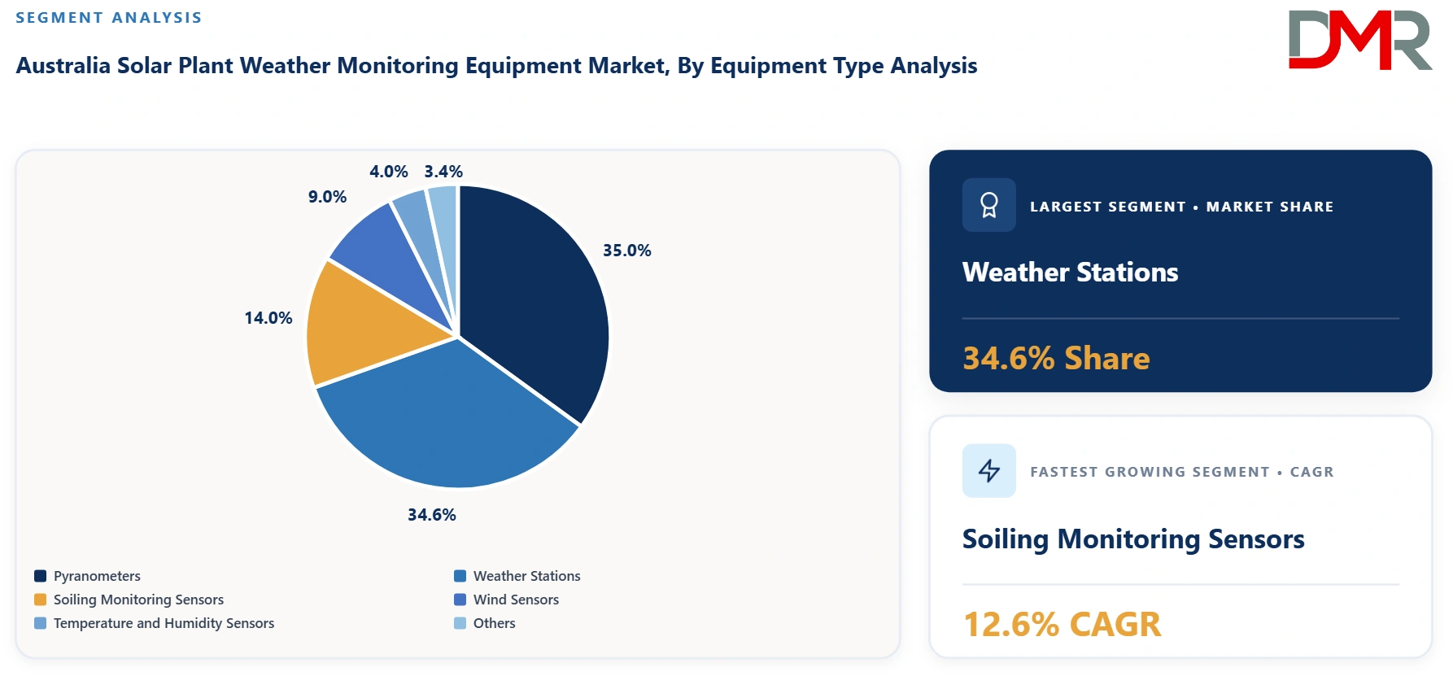Click the Soiling Monitoring Sensors legend label
The height and width of the screenshot is (676, 1453).
pos(138,600)
